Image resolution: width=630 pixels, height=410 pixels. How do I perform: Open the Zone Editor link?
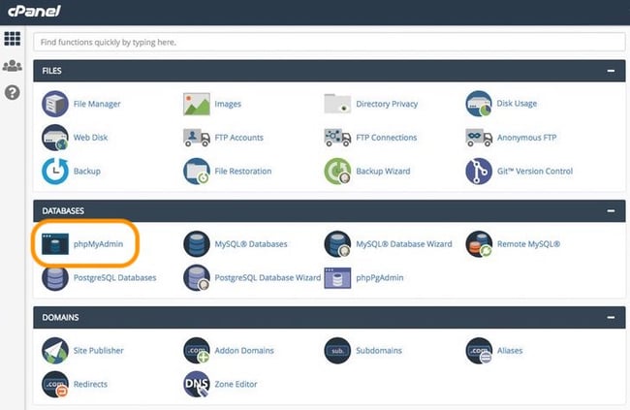point(236,384)
